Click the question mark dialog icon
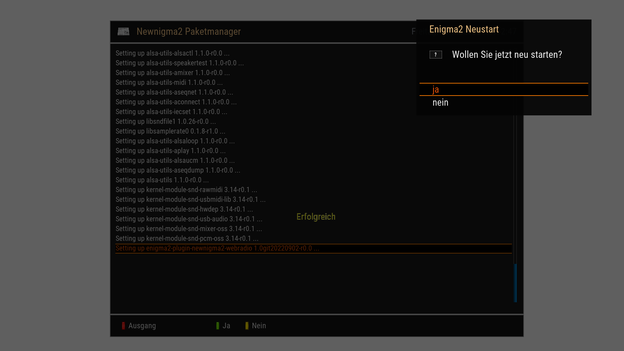The image size is (624, 351). click(435, 55)
